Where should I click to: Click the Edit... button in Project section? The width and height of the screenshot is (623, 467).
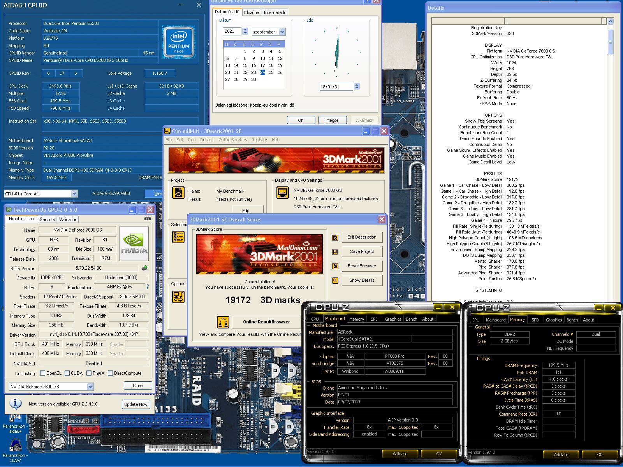[x=247, y=210]
